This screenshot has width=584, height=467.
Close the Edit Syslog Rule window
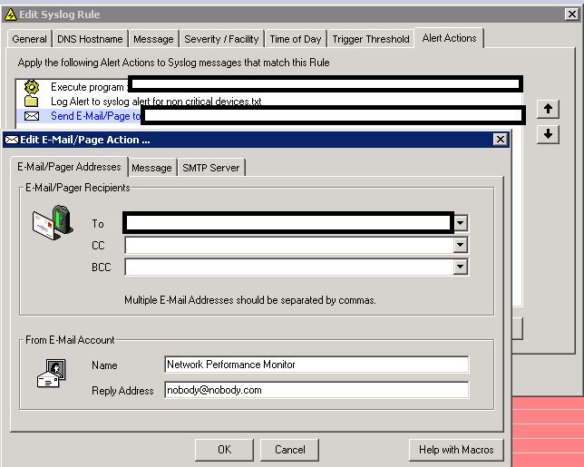[571, 15]
